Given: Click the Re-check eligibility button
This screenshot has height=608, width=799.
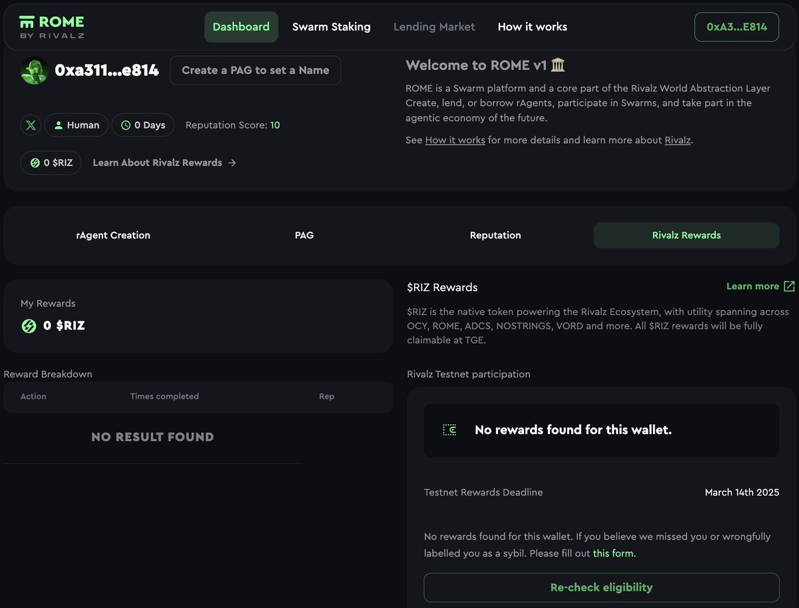Looking at the screenshot, I should coord(601,587).
